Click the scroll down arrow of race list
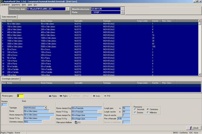 200,74
